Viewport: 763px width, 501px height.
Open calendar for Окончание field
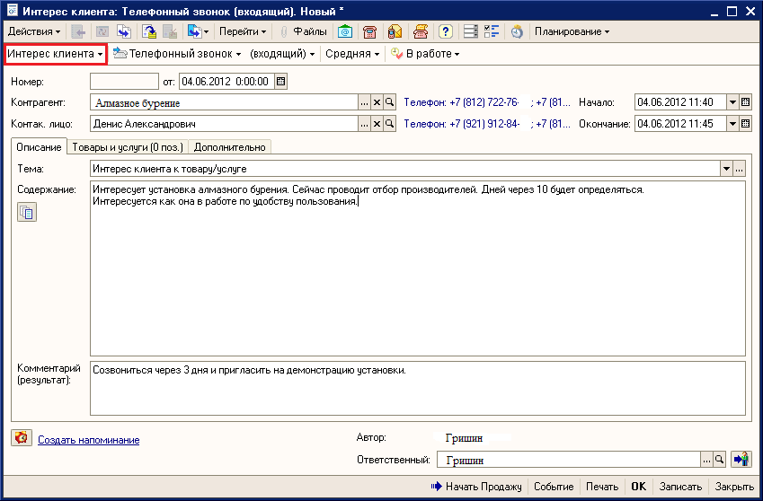coord(746,124)
